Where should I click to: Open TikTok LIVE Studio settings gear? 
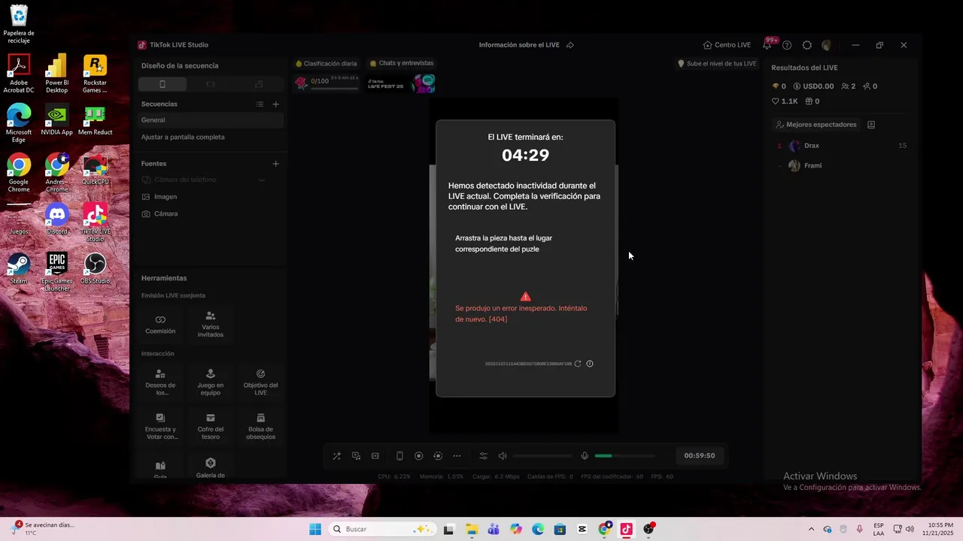(807, 45)
